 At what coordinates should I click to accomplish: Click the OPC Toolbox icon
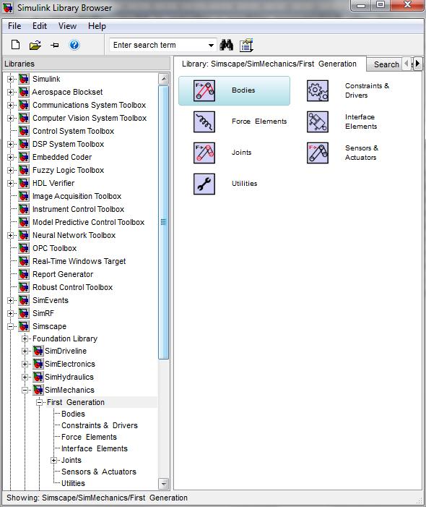(x=24, y=248)
